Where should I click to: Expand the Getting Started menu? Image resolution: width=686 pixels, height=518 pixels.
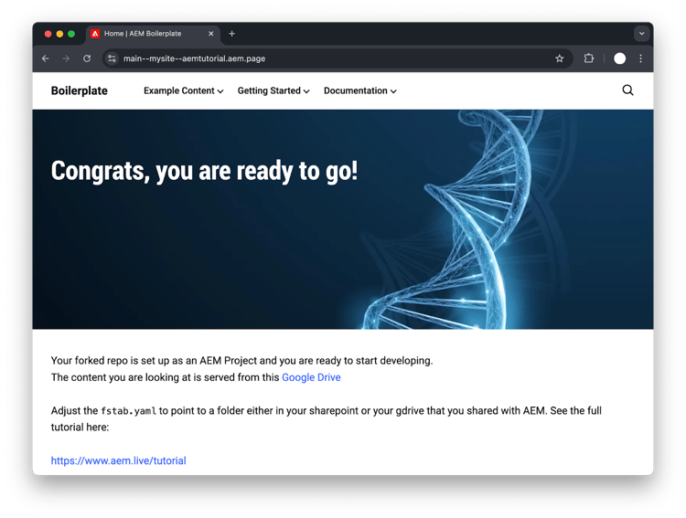point(273,90)
